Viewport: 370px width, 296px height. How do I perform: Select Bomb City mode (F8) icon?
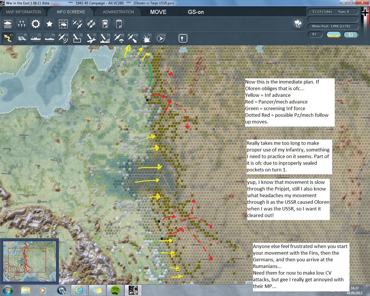click(105, 38)
